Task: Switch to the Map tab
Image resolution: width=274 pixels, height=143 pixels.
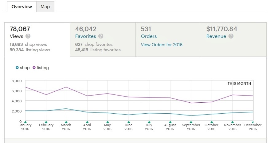Action: (45, 7)
